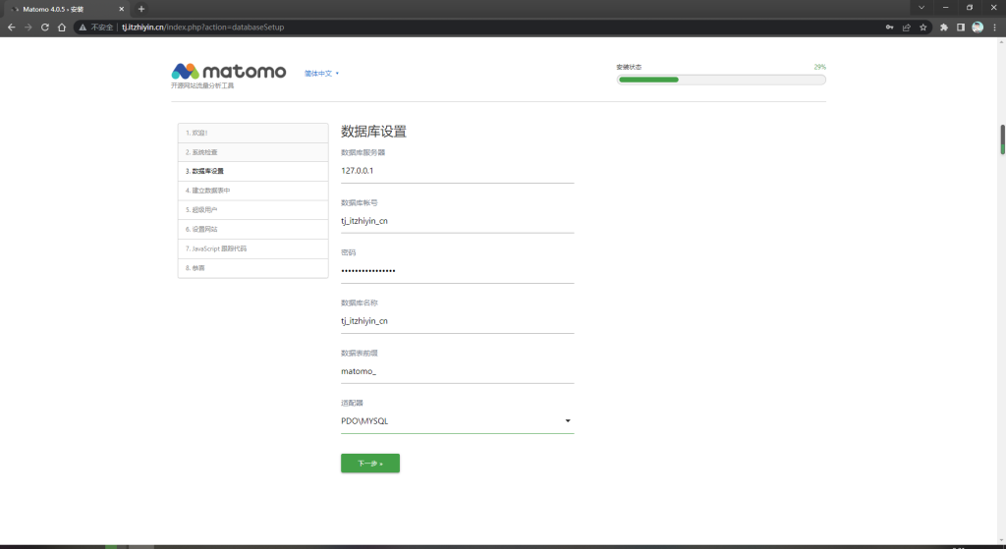Click the share page icon in address bar
This screenshot has width=1006, height=549.
point(907,27)
